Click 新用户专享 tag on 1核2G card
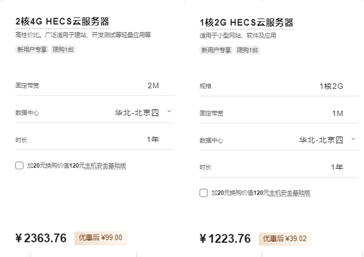 click(216, 50)
